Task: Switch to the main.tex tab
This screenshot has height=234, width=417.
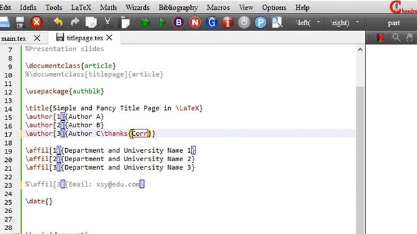Action: pyautogui.click(x=13, y=38)
